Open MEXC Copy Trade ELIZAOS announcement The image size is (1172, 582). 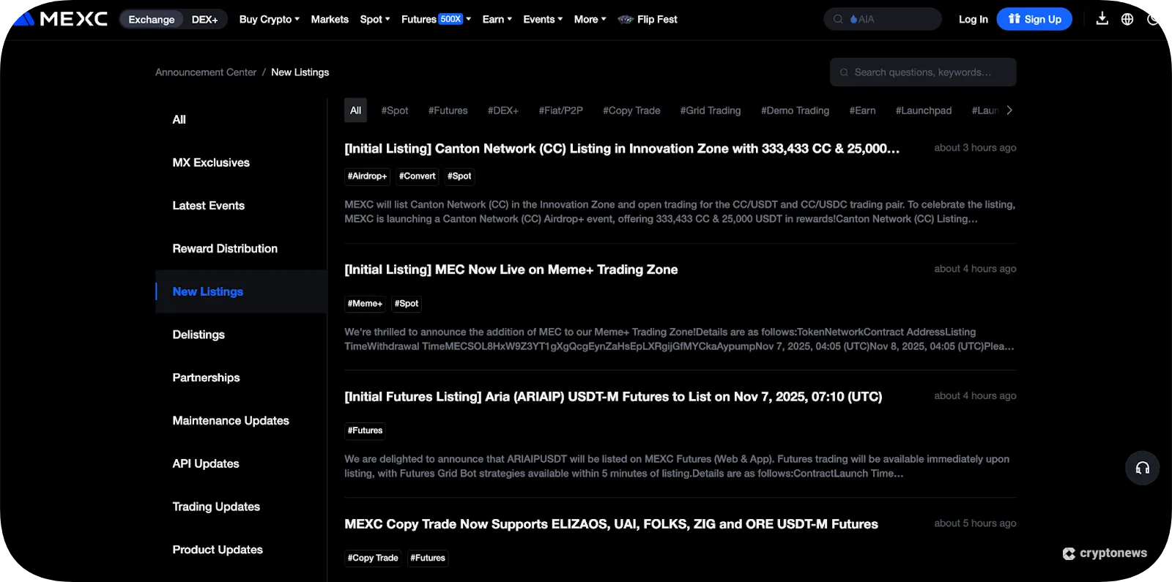611,524
